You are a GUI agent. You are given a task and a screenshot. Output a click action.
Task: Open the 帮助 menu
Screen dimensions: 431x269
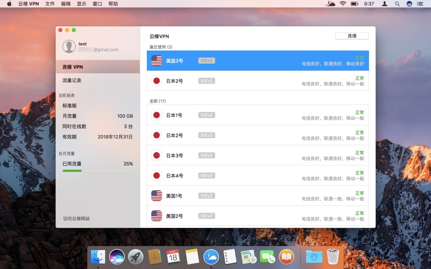[x=113, y=4]
